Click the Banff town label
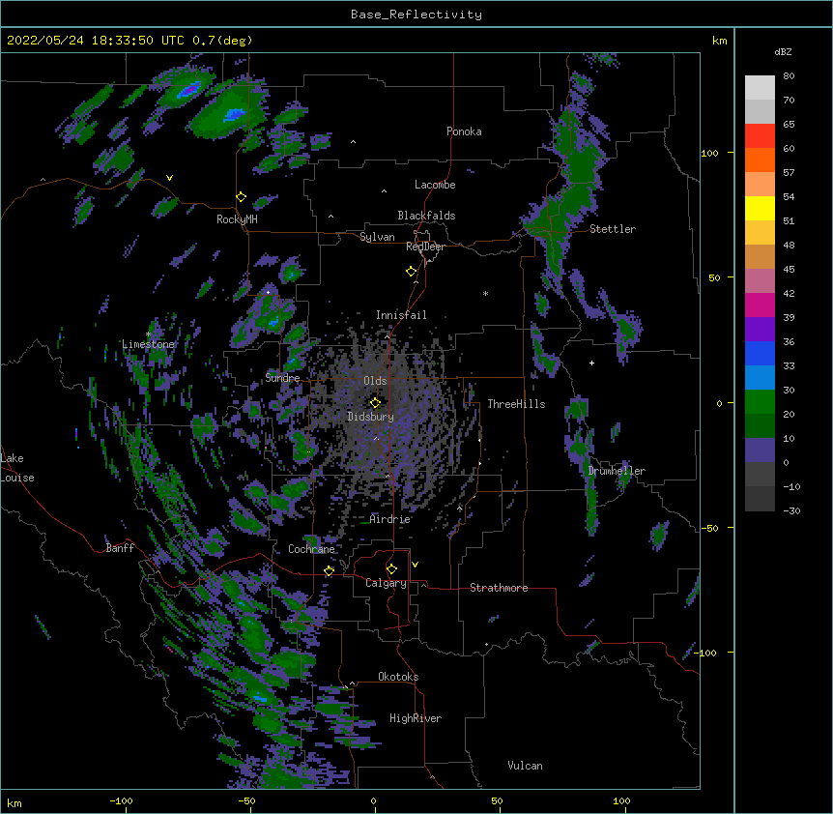833x814 pixels. pos(120,548)
